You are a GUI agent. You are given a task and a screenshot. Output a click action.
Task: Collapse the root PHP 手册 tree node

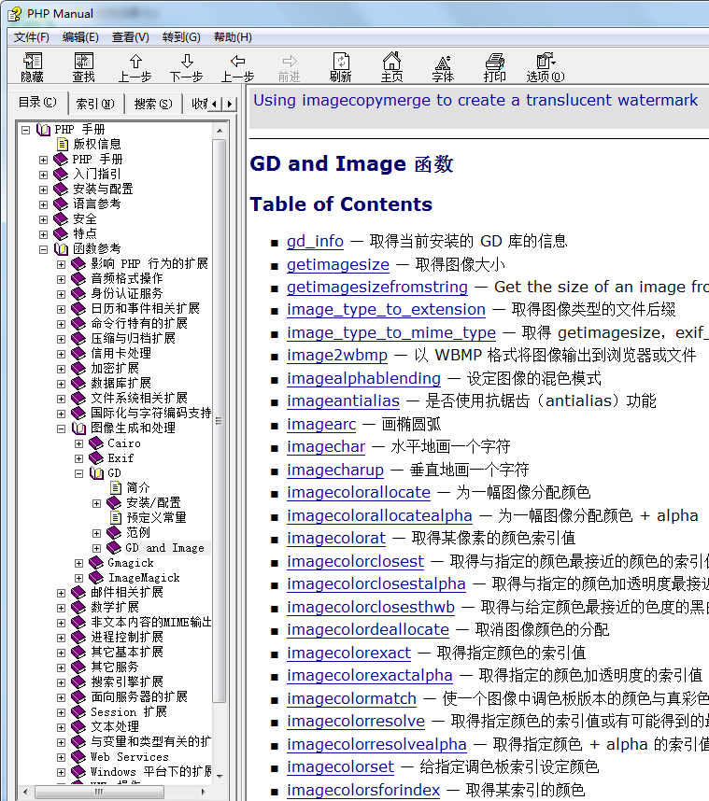coord(25,130)
